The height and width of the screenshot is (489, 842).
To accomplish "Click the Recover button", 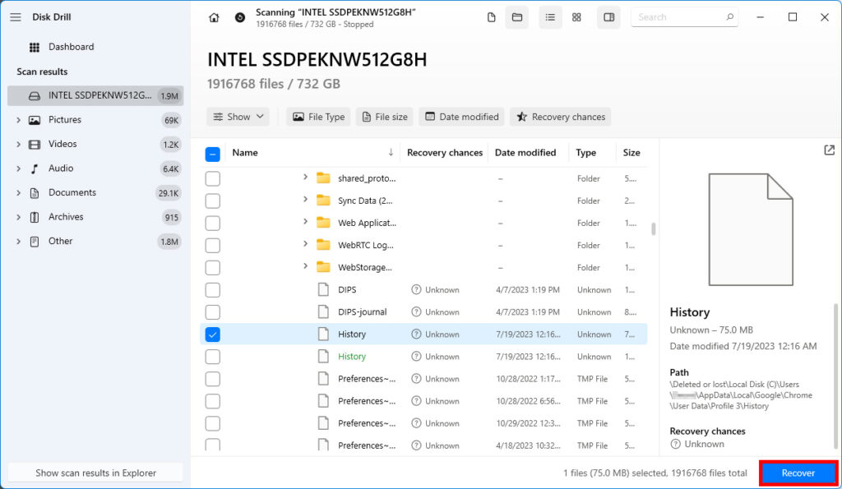I will click(x=798, y=473).
